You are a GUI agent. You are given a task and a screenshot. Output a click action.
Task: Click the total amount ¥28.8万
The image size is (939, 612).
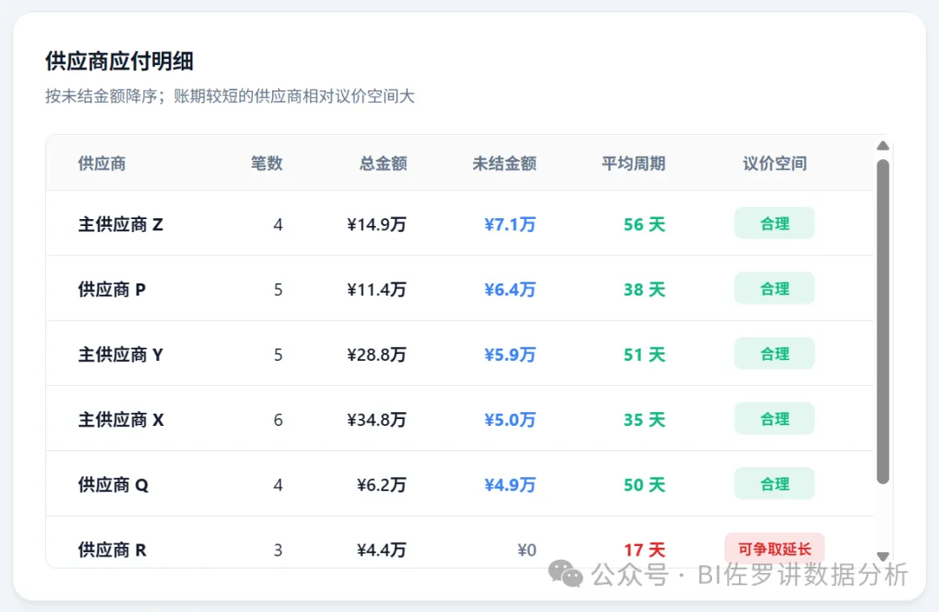(376, 355)
